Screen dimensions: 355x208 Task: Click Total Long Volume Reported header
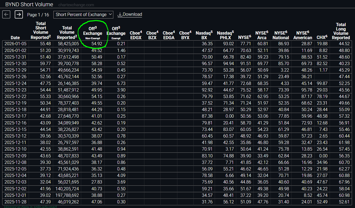[x=341, y=31]
